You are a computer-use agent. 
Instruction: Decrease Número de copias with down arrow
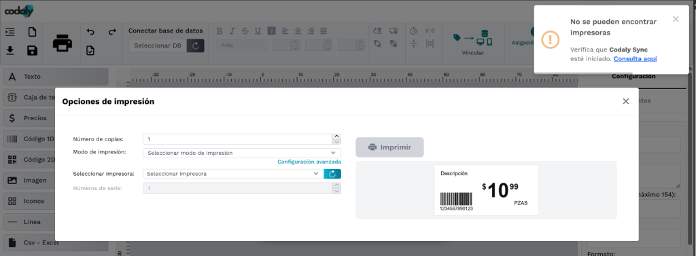336,142
